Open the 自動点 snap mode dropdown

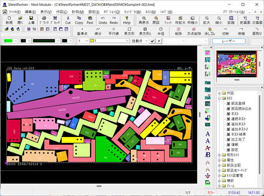(147, 41)
